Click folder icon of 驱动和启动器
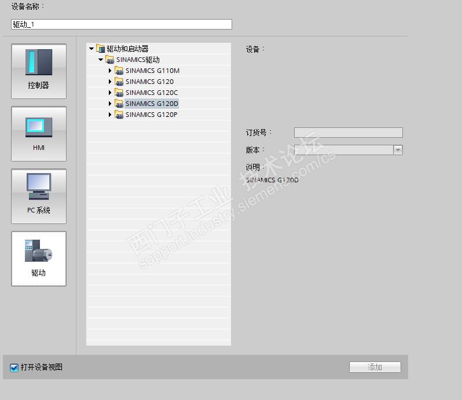 [101, 49]
